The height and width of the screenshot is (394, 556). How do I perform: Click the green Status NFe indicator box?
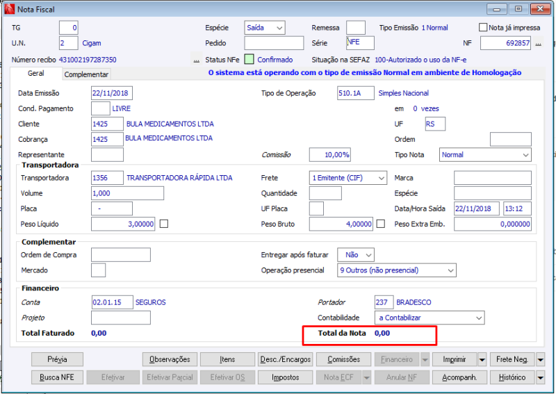(250, 59)
